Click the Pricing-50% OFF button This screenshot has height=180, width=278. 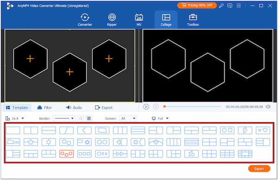tap(197, 5)
